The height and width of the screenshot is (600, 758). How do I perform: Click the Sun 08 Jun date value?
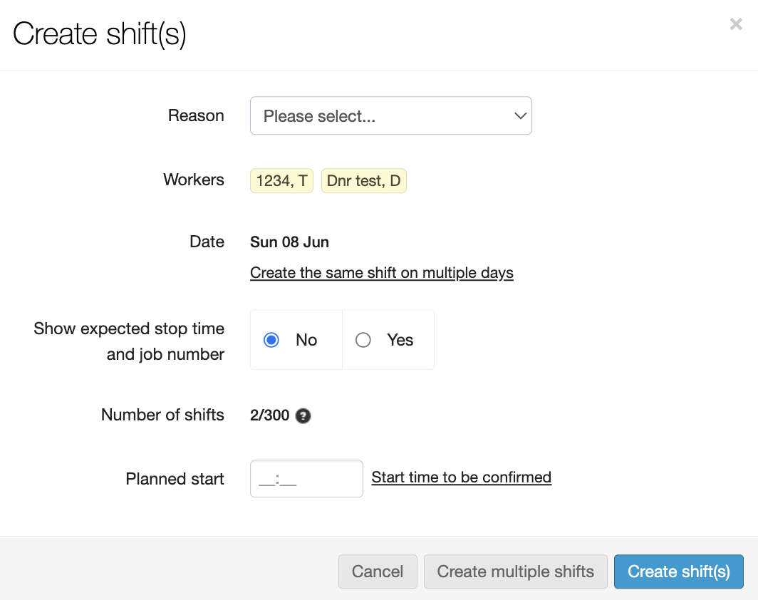[289, 242]
